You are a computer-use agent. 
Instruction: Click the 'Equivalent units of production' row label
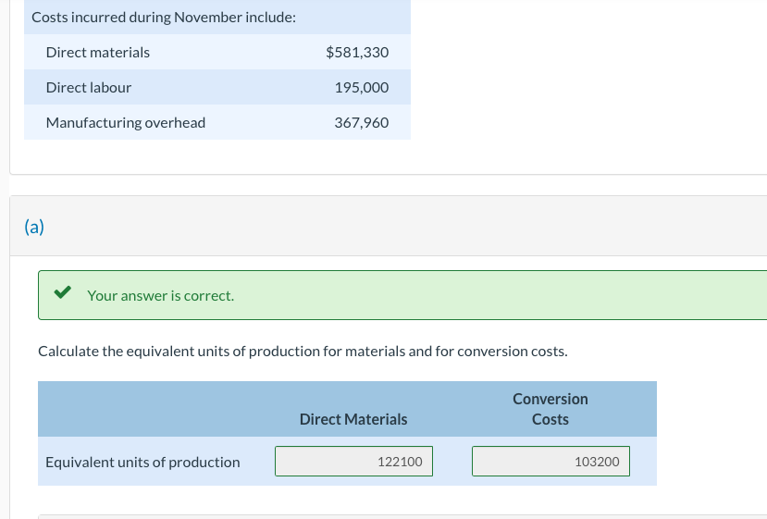click(x=142, y=462)
